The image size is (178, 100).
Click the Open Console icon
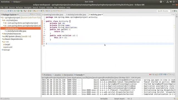pos(169,75)
